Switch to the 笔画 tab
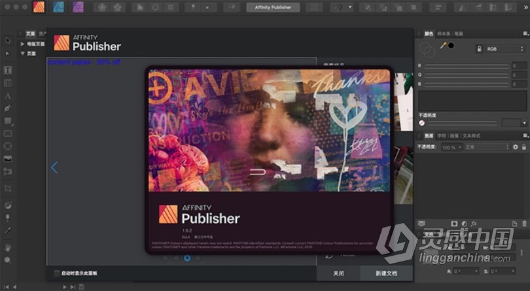Viewport: 530px width, 291px height. [x=459, y=34]
